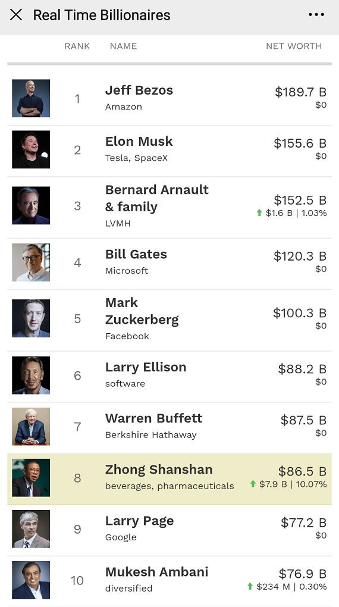339x607 pixels.
Task: Open the three-dot more options menu
Action: tap(316, 15)
